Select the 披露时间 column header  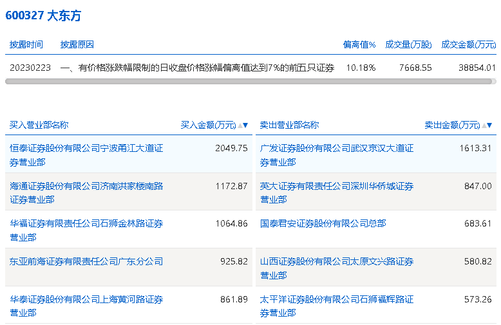pyautogui.click(x=26, y=44)
